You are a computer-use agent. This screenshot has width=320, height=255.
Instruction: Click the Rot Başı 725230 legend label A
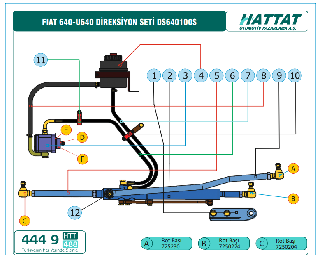click(x=167, y=244)
